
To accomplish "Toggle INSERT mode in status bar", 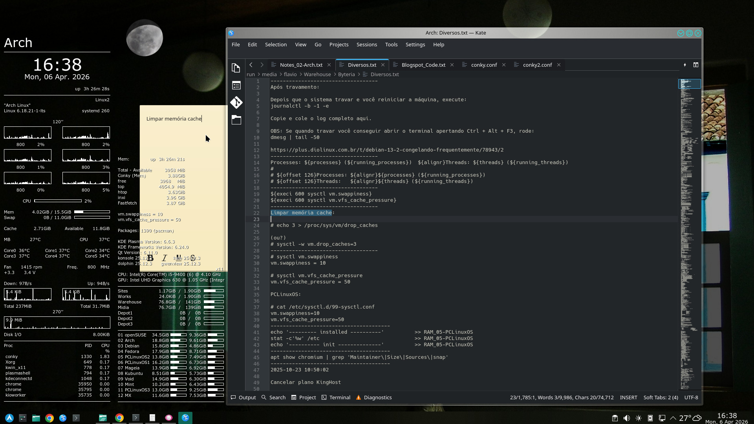I will [x=628, y=397].
